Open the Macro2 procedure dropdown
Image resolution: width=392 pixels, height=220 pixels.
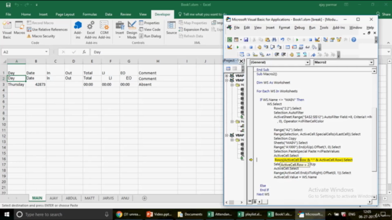coord(371,62)
